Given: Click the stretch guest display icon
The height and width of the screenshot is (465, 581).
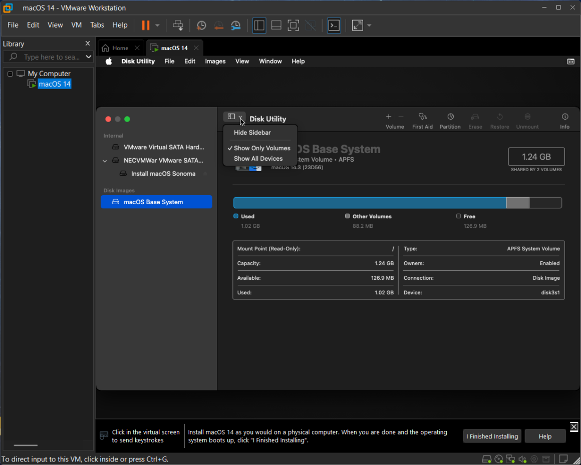Looking at the screenshot, I should click(357, 25).
